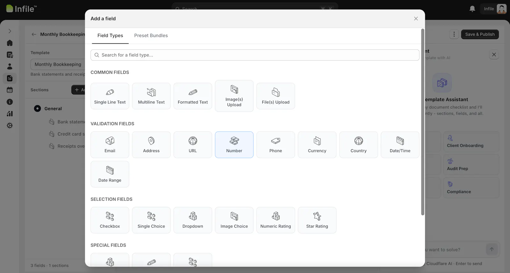Click the send arrow in assistant

coord(492,249)
